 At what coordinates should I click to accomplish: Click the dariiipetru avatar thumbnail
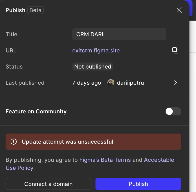pos(111,83)
